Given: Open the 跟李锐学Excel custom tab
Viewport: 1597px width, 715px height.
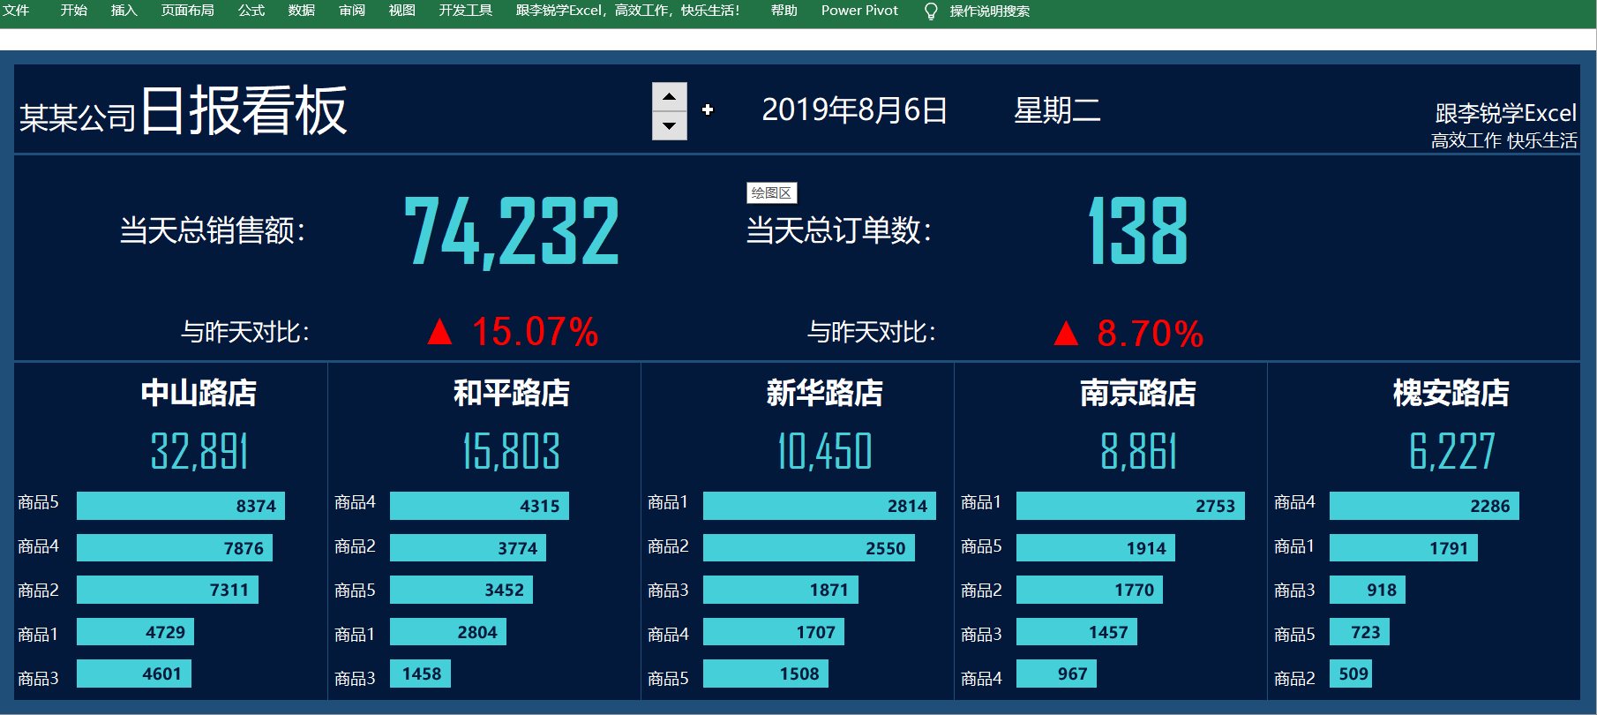Looking at the screenshot, I should pos(628,11).
